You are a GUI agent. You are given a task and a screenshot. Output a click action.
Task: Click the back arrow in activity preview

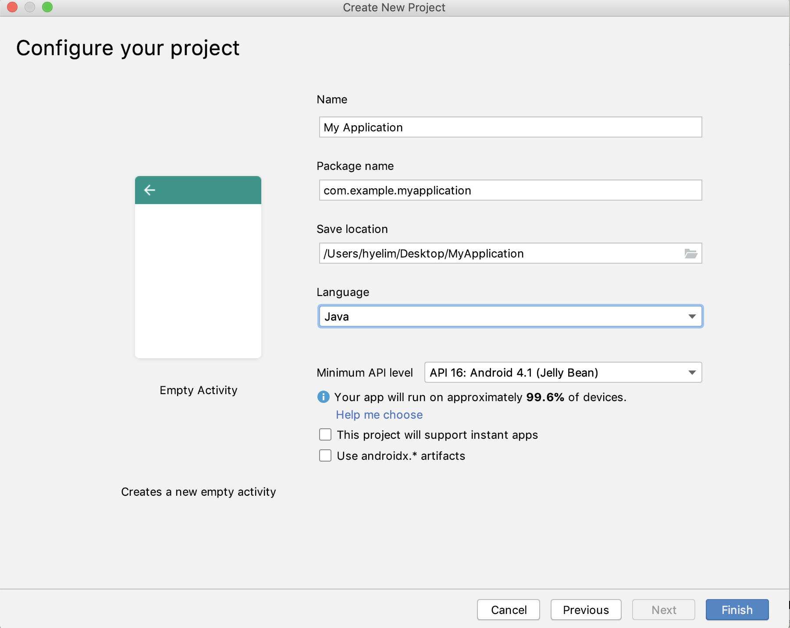click(x=150, y=190)
